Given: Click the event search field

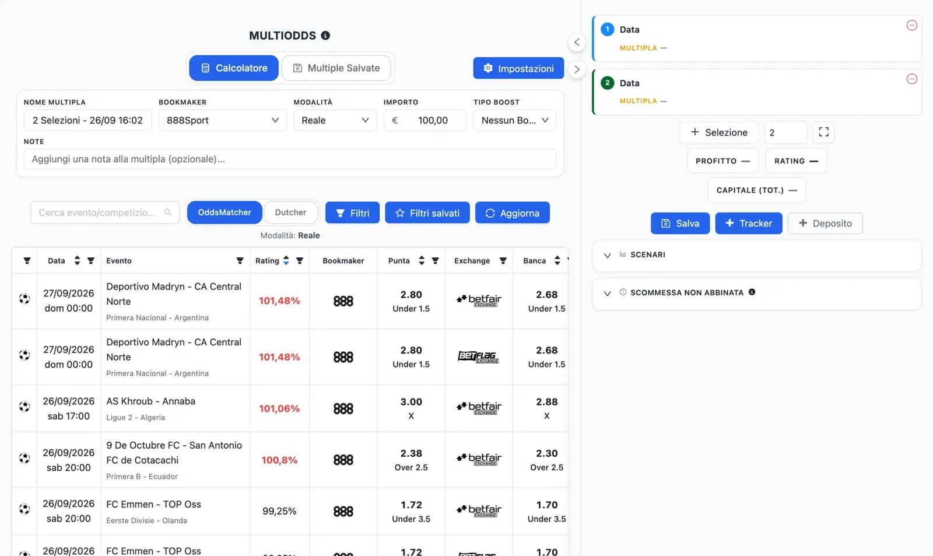Looking at the screenshot, I should pyautogui.click(x=105, y=213).
